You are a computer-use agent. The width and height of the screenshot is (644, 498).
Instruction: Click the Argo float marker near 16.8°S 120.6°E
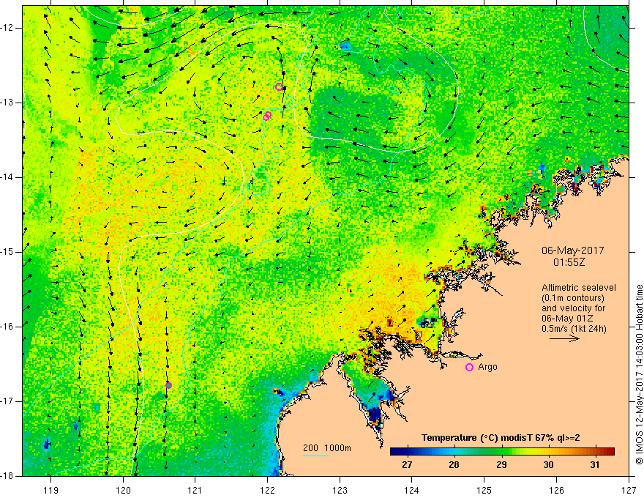168,385
